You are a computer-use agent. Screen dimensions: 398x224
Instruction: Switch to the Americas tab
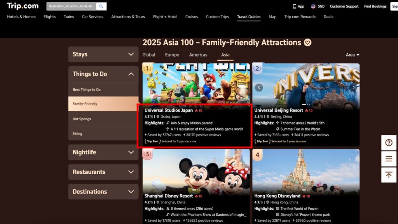point(198,55)
